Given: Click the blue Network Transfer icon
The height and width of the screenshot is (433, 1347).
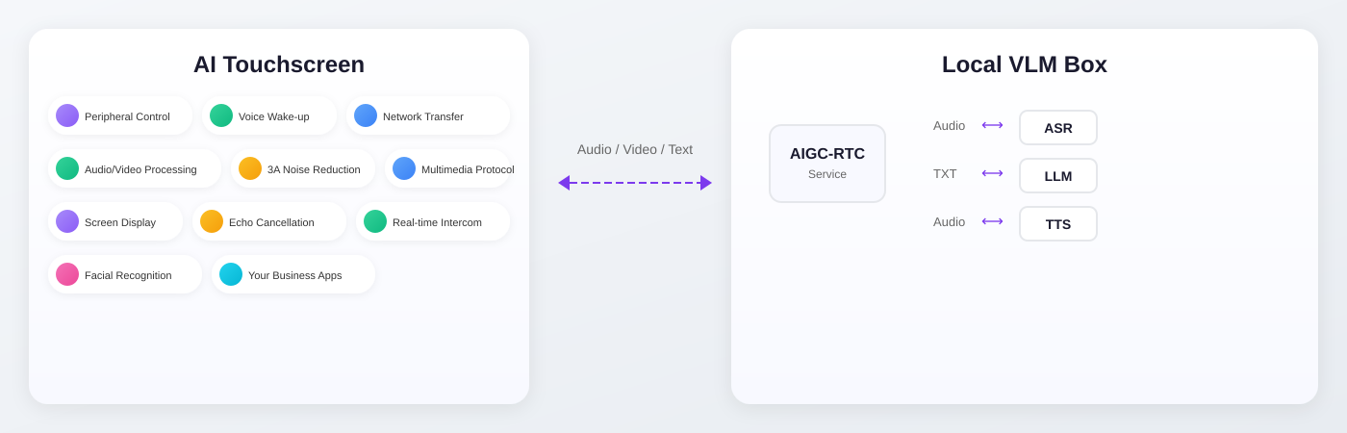Looking at the screenshot, I should pos(366,115).
